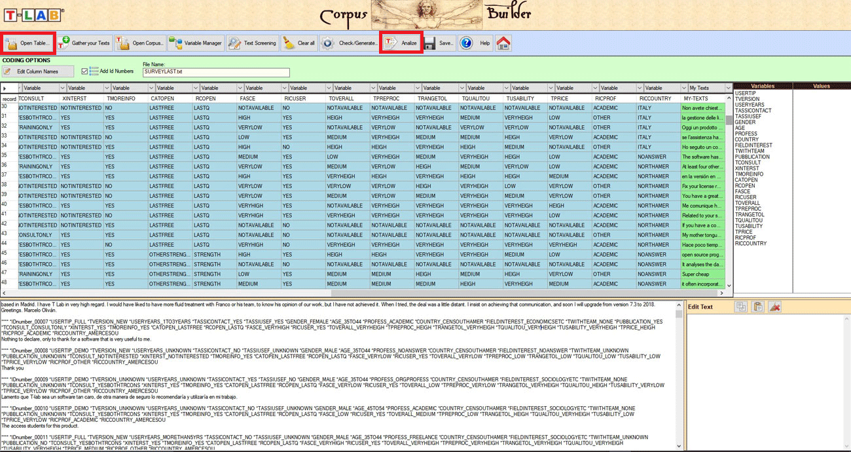Click the 'Super cheap' text cell
Viewport: 851px width, 452px height.
pos(702,274)
